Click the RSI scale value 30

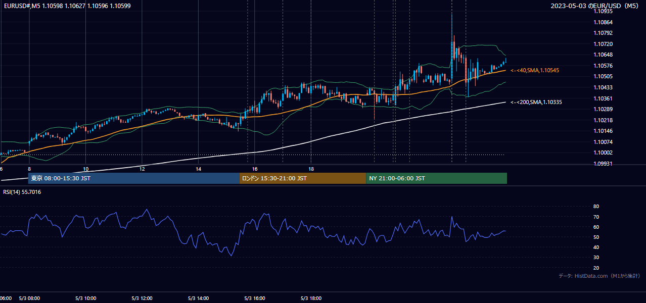596,257
